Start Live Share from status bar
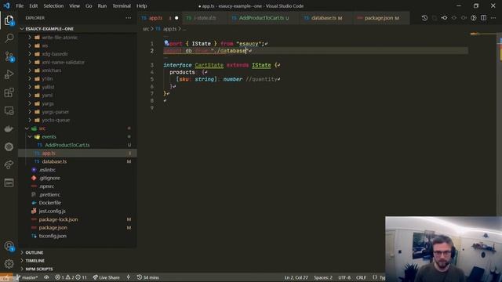Viewport: 502px width, 282px height. [107, 277]
